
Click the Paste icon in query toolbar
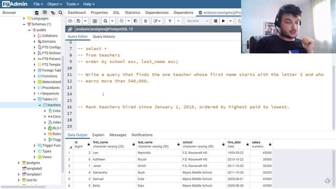pyautogui.click(x=135, y=21)
